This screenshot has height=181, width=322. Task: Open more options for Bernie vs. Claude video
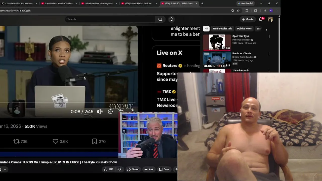[x=269, y=54]
